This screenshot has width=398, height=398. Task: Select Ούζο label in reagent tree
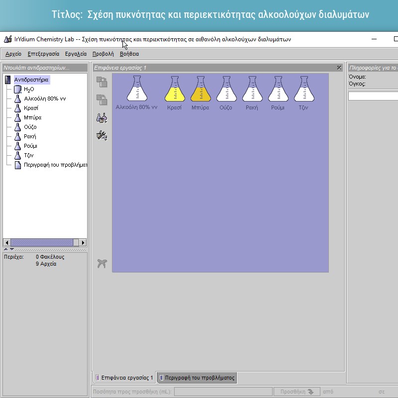point(30,127)
